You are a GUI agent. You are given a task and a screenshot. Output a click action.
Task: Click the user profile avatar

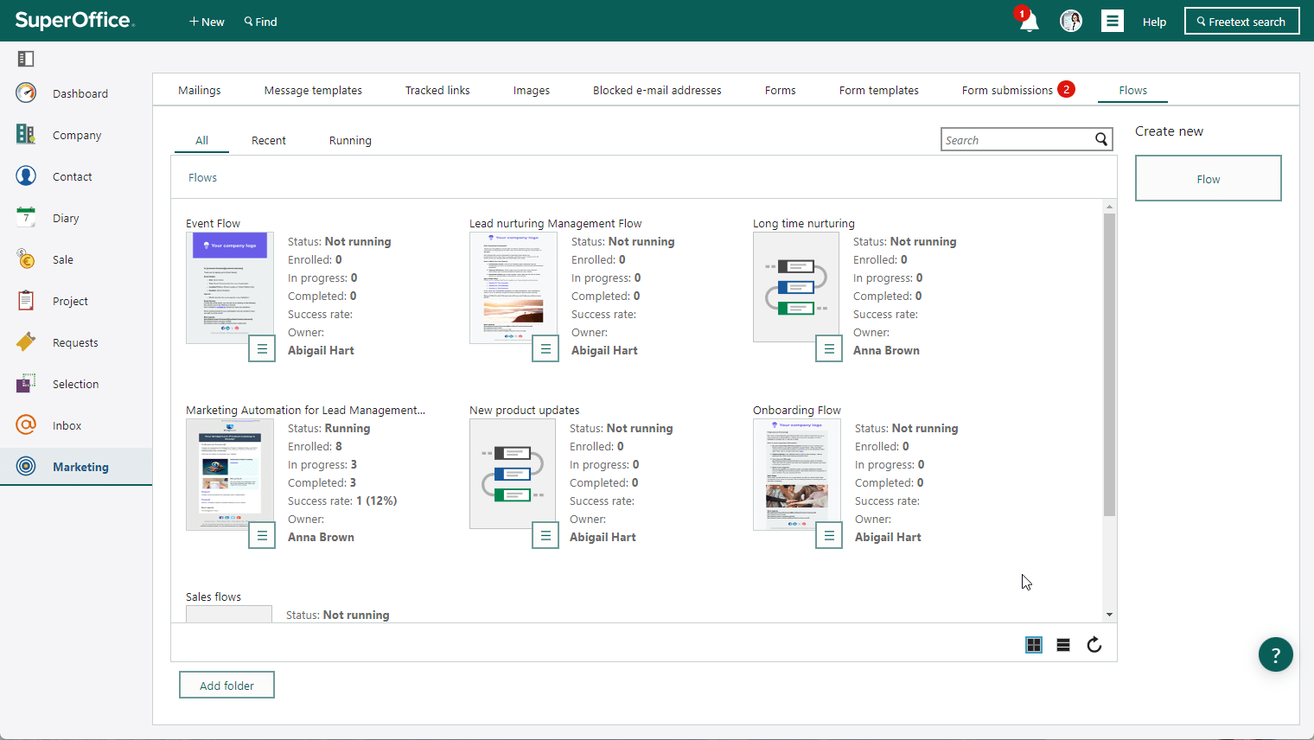(x=1071, y=21)
